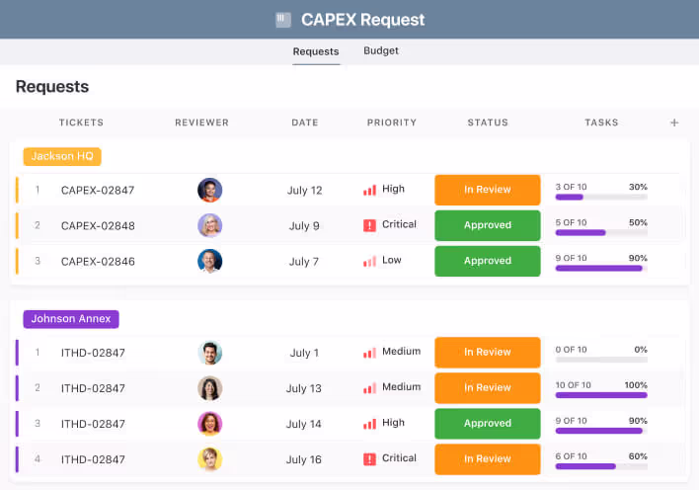The height and width of the screenshot is (490, 699).
Task: Click reviewer avatar on July 16 row
Action: 209,458
